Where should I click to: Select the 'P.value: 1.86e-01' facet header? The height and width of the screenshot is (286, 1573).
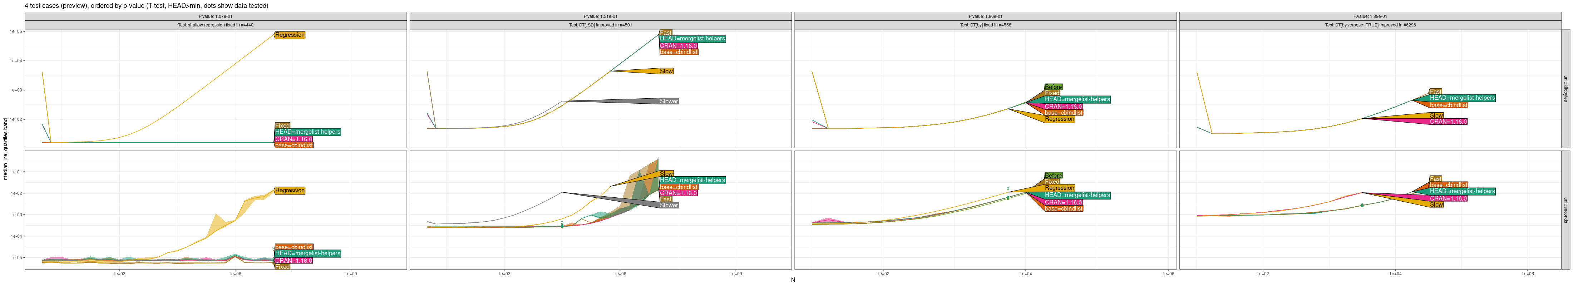point(985,16)
